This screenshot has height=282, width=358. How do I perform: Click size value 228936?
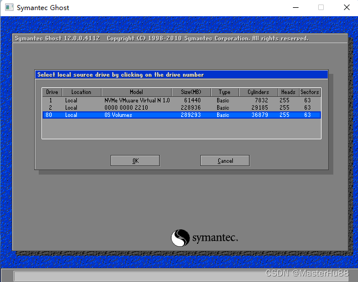pyautogui.click(x=191, y=107)
